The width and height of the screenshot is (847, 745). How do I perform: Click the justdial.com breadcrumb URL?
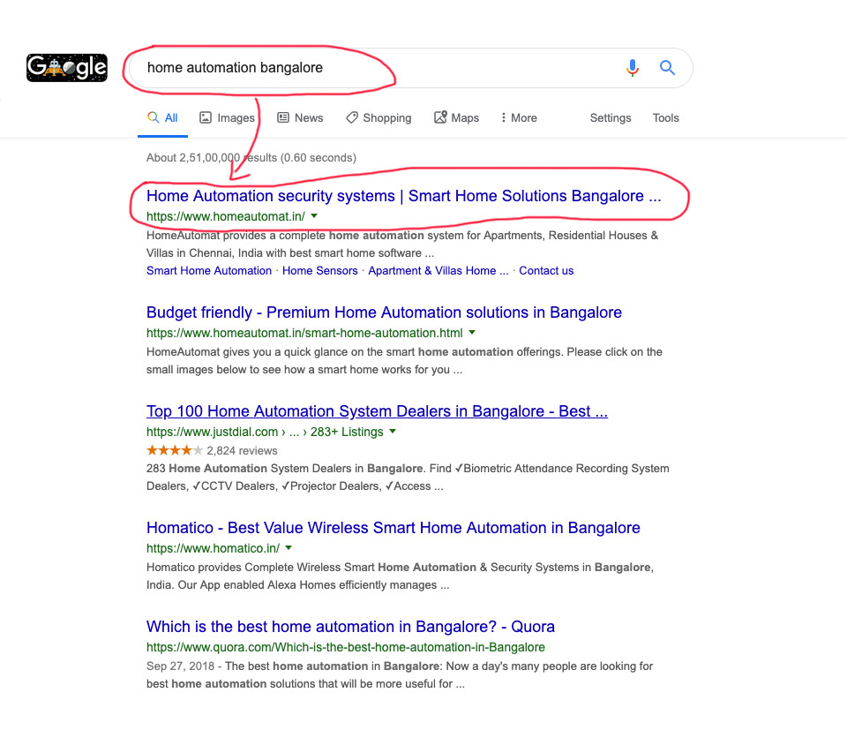coord(265,433)
